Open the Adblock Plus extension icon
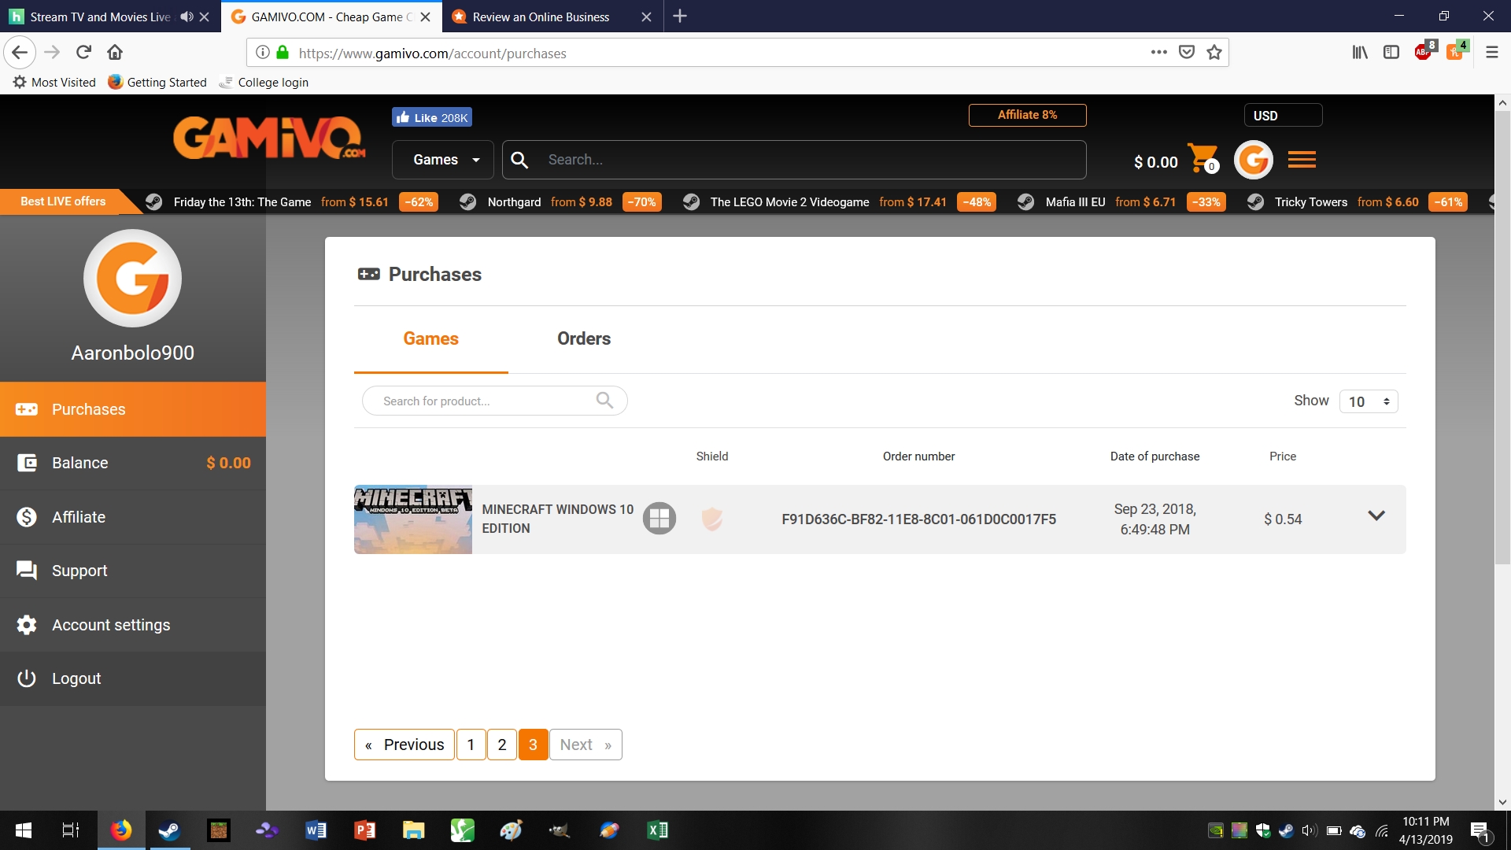 tap(1424, 52)
